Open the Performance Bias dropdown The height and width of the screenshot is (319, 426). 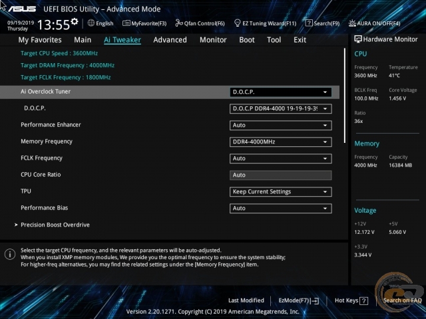coord(281,208)
